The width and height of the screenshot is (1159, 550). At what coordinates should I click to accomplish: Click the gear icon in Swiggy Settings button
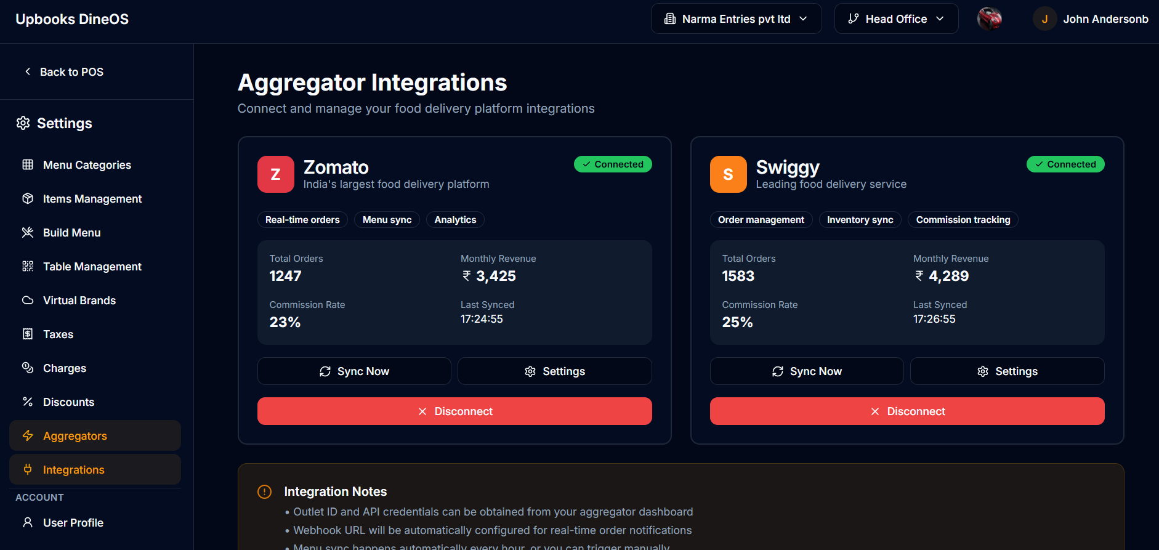(983, 371)
